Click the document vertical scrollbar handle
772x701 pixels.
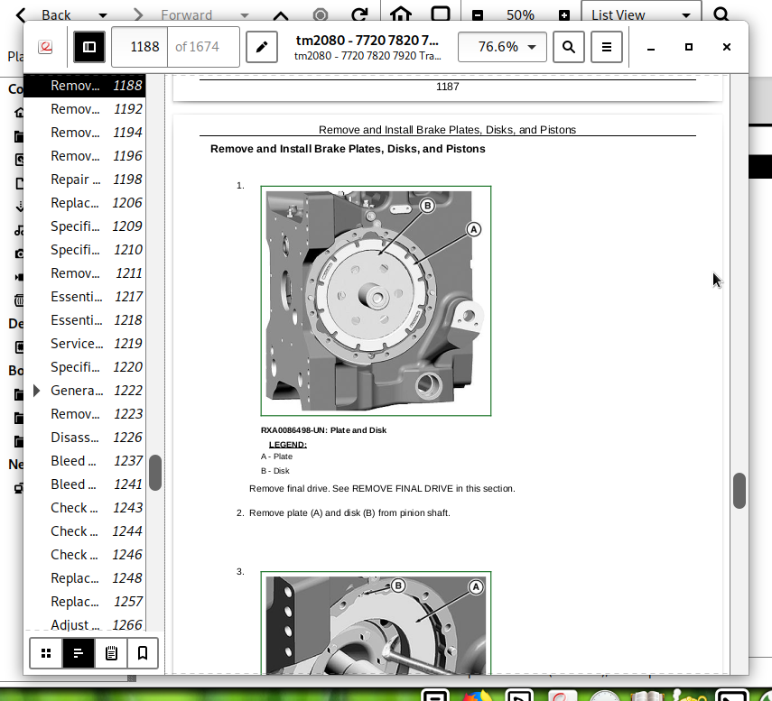pos(739,490)
